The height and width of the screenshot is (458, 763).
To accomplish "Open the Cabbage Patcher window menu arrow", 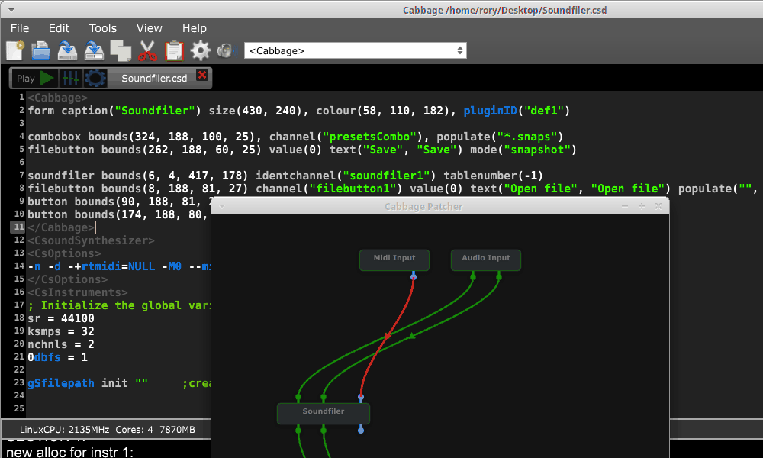I will tap(221, 206).
